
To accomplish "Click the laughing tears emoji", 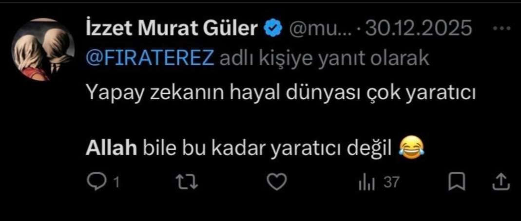I will pyautogui.click(x=411, y=147).
